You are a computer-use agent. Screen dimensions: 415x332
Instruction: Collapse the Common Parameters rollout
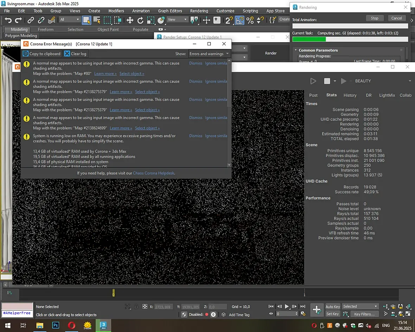pos(296,50)
